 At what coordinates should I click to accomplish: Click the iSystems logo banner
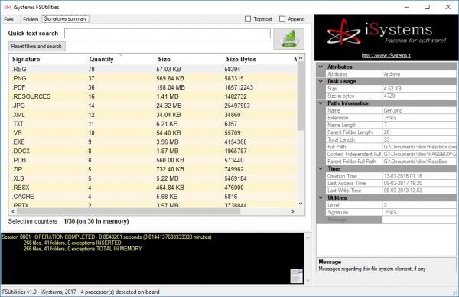[386, 38]
